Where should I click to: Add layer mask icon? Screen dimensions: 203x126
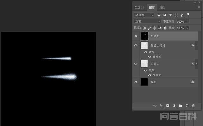pos(168,106)
